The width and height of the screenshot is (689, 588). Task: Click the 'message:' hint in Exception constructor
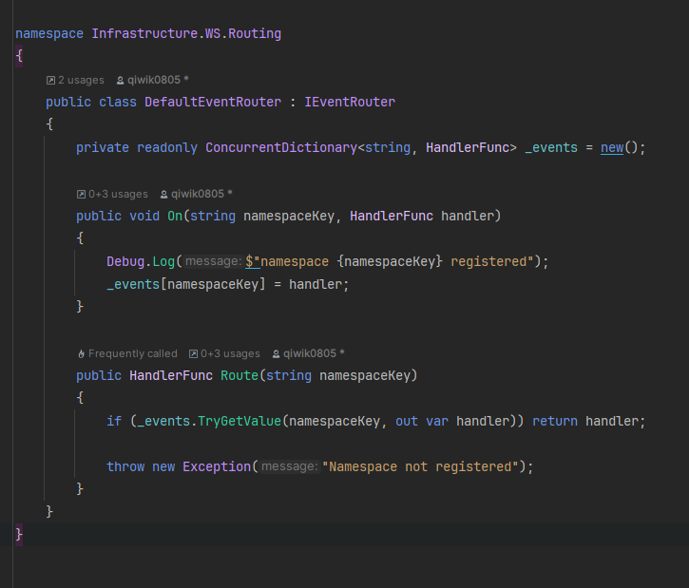click(x=289, y=466)
